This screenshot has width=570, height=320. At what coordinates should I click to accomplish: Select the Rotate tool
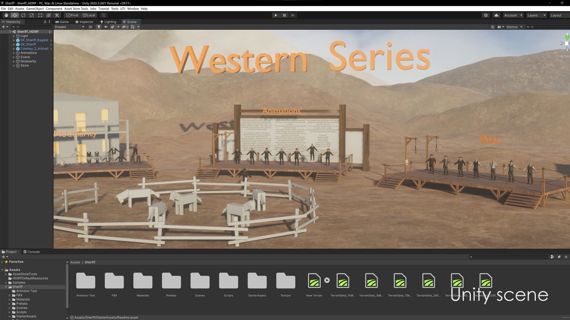click(x=23, y=15)
